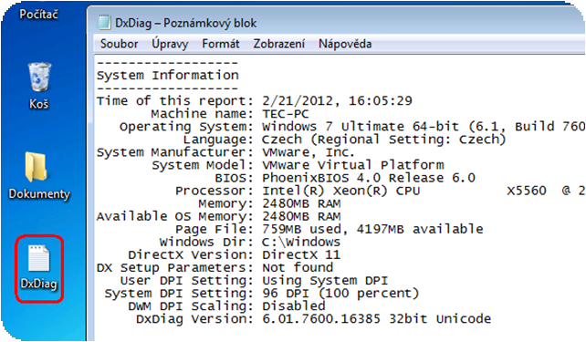This screenshot has height=342, width=586.
Task: Open the Úpravy menu
Action: pyautogui.click(x=170, y=44)
